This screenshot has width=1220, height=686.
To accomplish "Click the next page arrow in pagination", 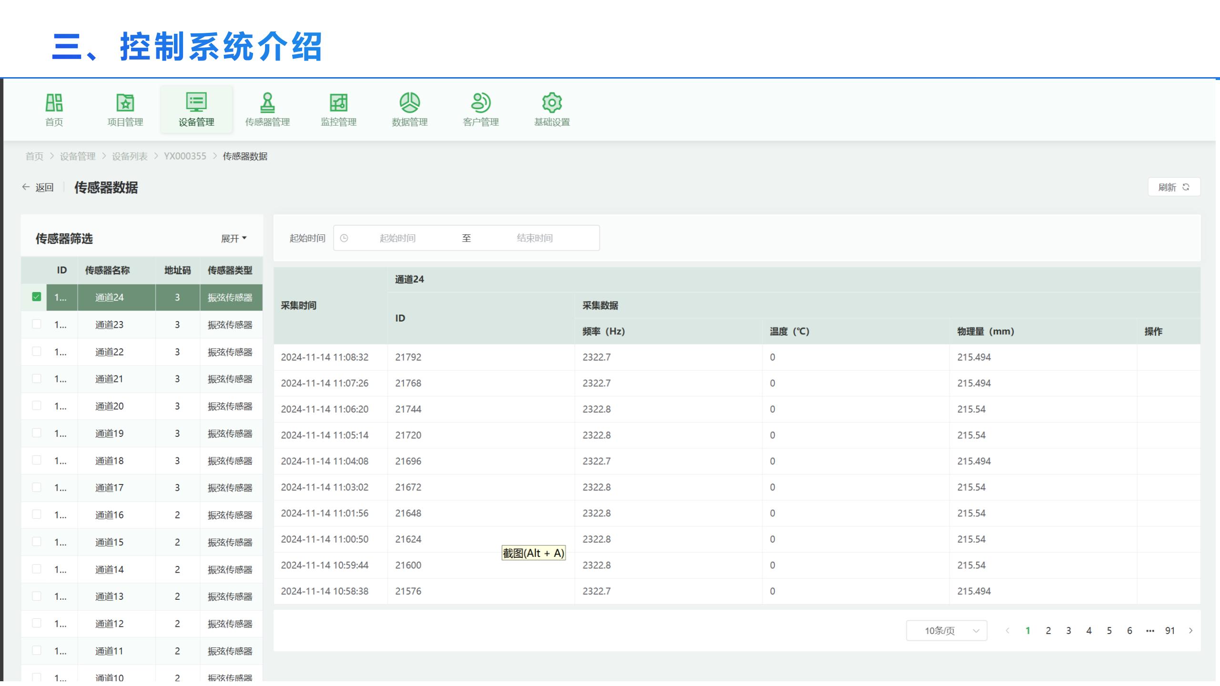I will 1190,631.
